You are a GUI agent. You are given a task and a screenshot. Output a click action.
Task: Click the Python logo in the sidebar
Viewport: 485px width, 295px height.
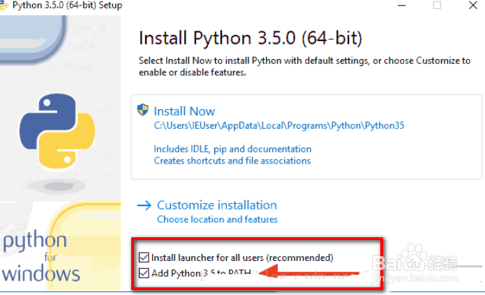[x=57, y=131]
